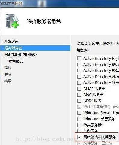The image size is (119, 145).
Task: Check the DNS 服务器 role checkbox
Action: point(79,95)
